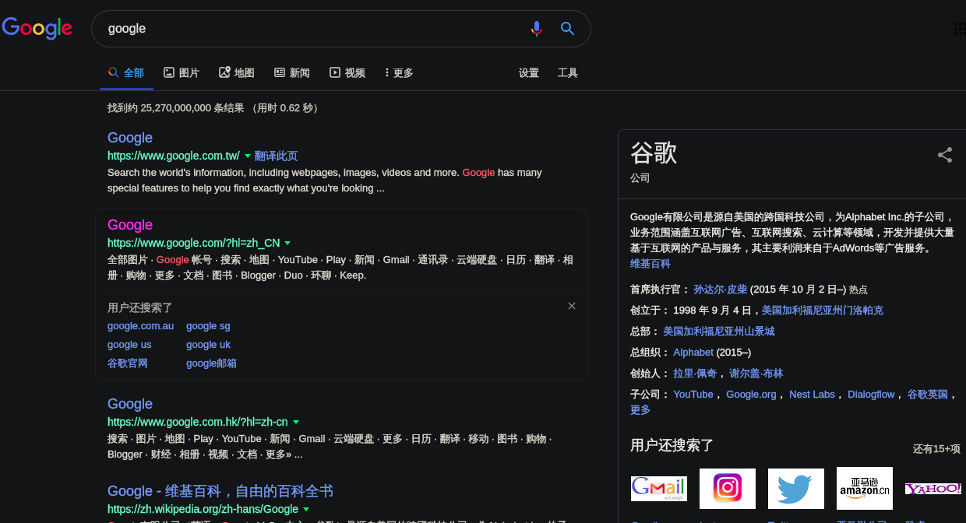Click 翻译此页 link
The image size is (966, 523).
277,156
